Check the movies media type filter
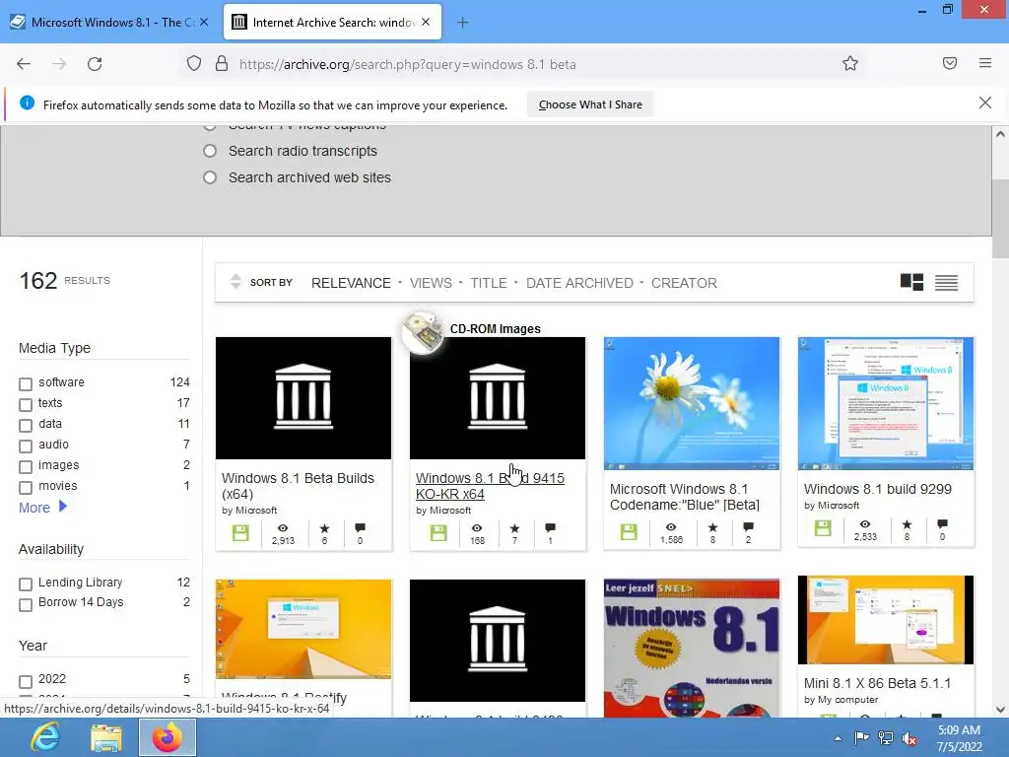This screenshot has height=757, width=1009. click(26, 487)
